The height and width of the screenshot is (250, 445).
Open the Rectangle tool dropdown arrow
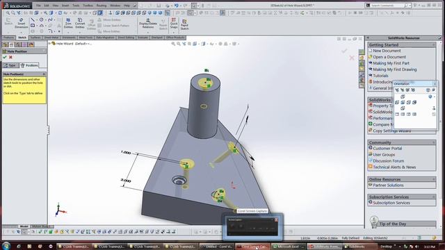pyautogui.click(x=37, y=26)
